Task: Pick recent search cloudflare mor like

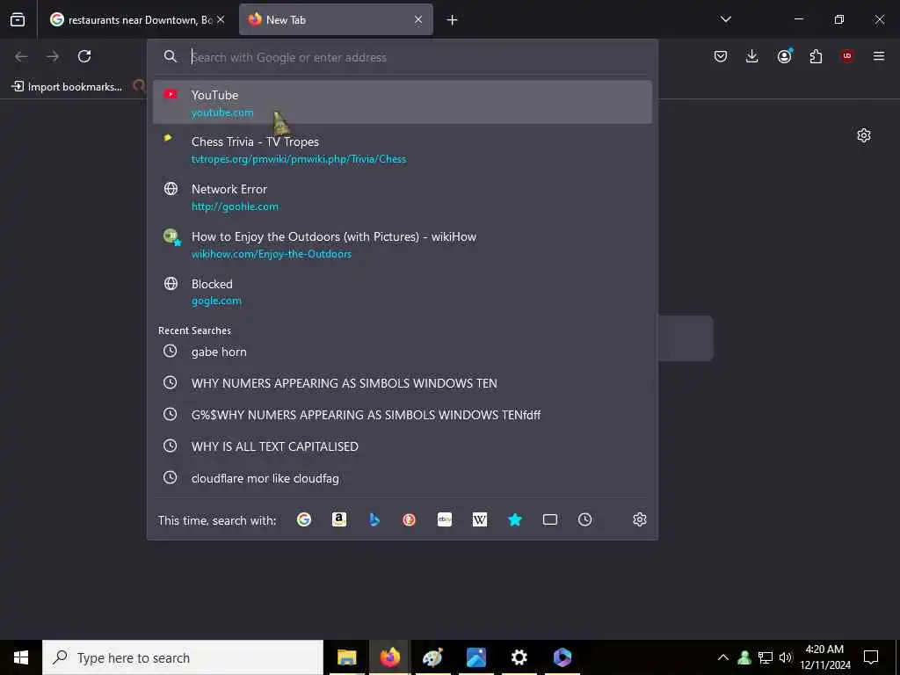Action: 403,477
